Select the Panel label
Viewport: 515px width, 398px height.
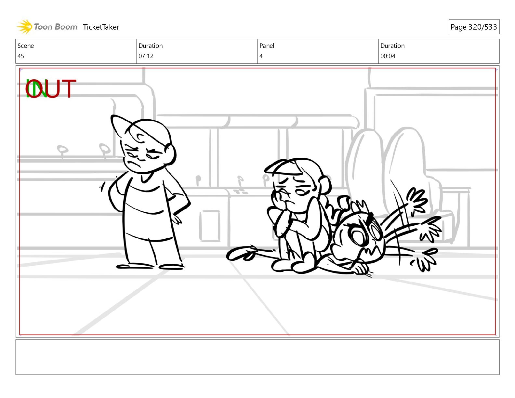267,46
